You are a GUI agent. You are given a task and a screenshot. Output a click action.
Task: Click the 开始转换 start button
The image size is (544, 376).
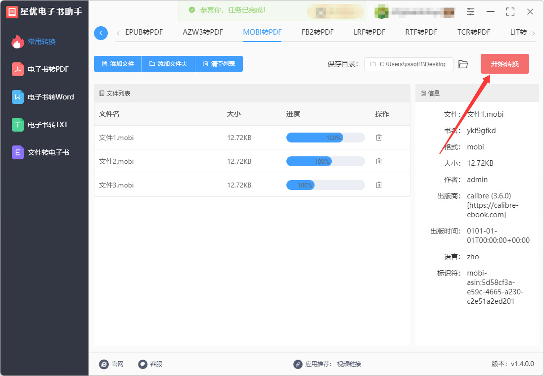505,64
